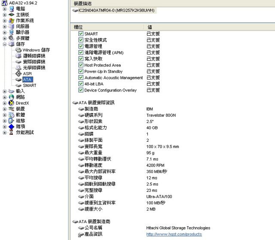Open the hgst.com products link

(x=174, y=234)
